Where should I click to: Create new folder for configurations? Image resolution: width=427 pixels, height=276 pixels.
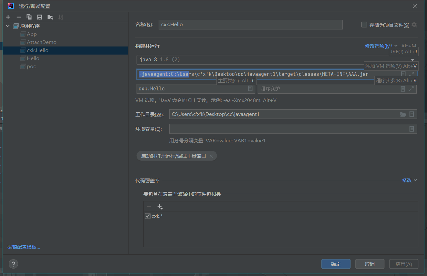tap(50, 17)
